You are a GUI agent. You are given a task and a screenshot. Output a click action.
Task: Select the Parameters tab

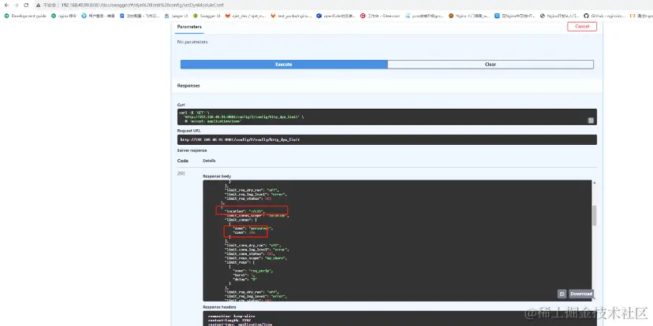[189, 27]
